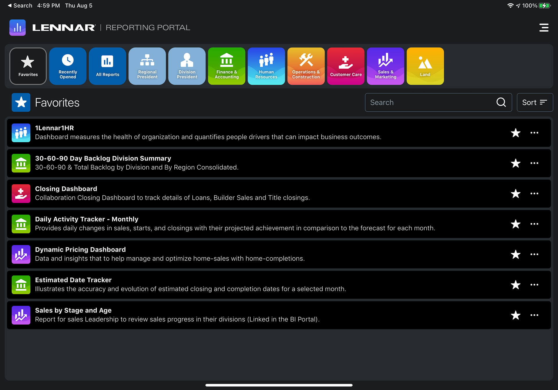Open the Land category tile
Screen dimensions: 558x390
pyautogui.click(x=425, y=66)
